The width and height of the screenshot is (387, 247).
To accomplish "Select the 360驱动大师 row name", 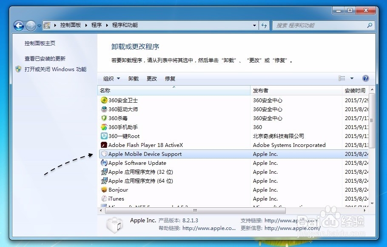I will click(123, 109).
